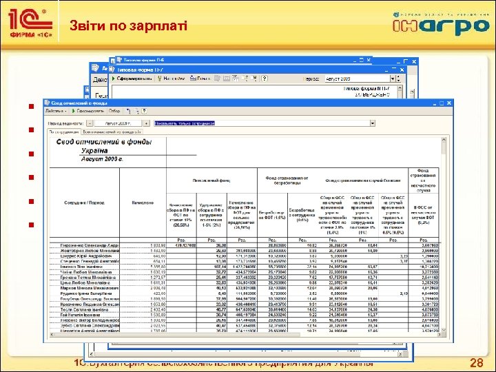The width and height of the screenshot is (496, 372).
Task: Click the first icon after Печать in П-7
Action: 217,79
